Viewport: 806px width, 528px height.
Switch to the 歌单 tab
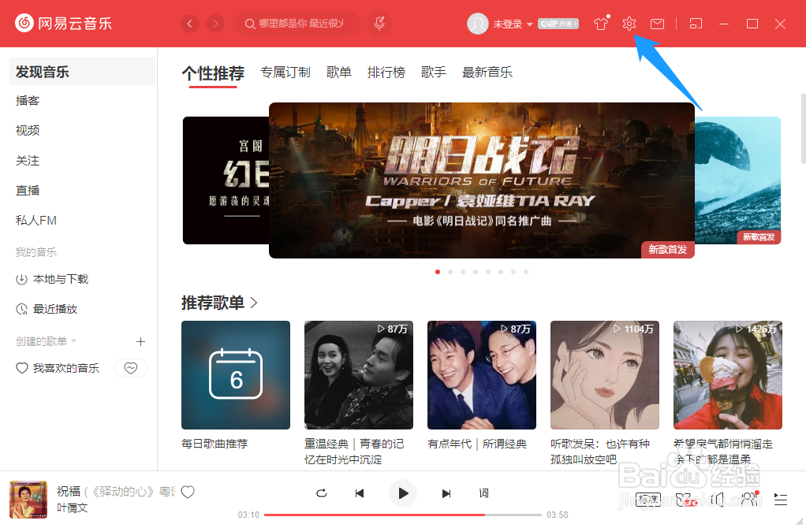(339, 73)
